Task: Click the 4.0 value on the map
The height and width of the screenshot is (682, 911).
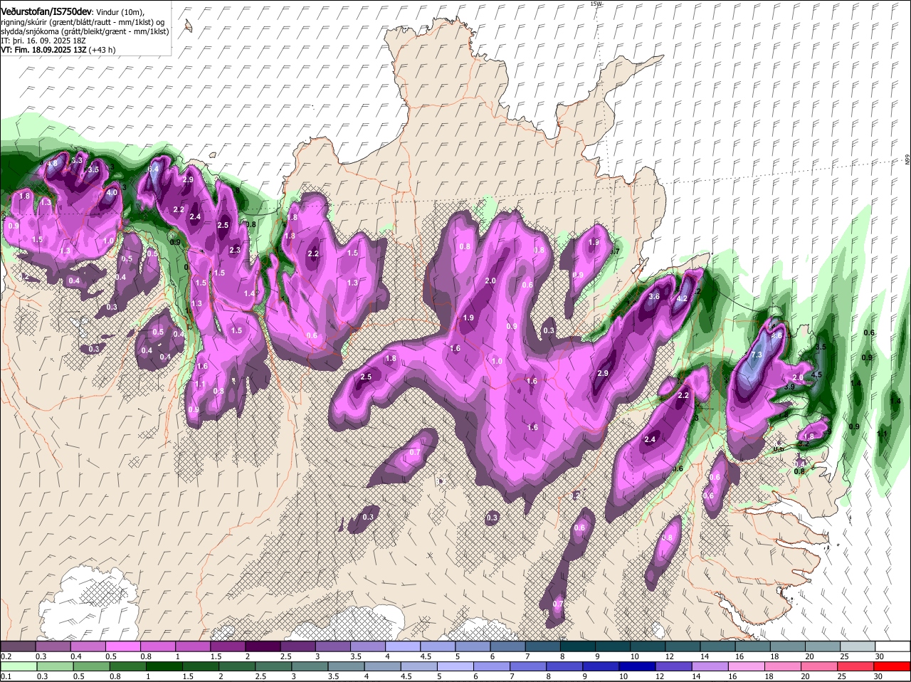Action: click(112, 192)
